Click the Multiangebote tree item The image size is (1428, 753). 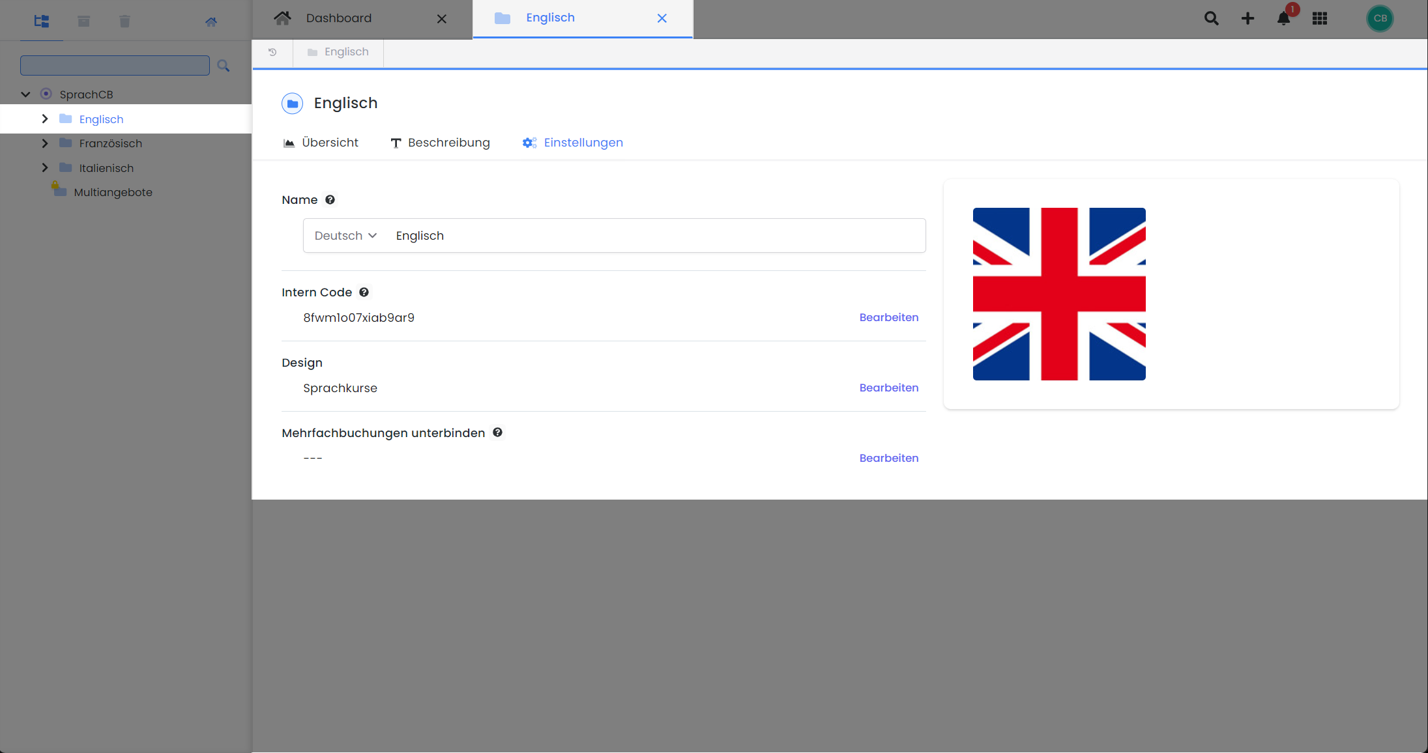[112, 192]
